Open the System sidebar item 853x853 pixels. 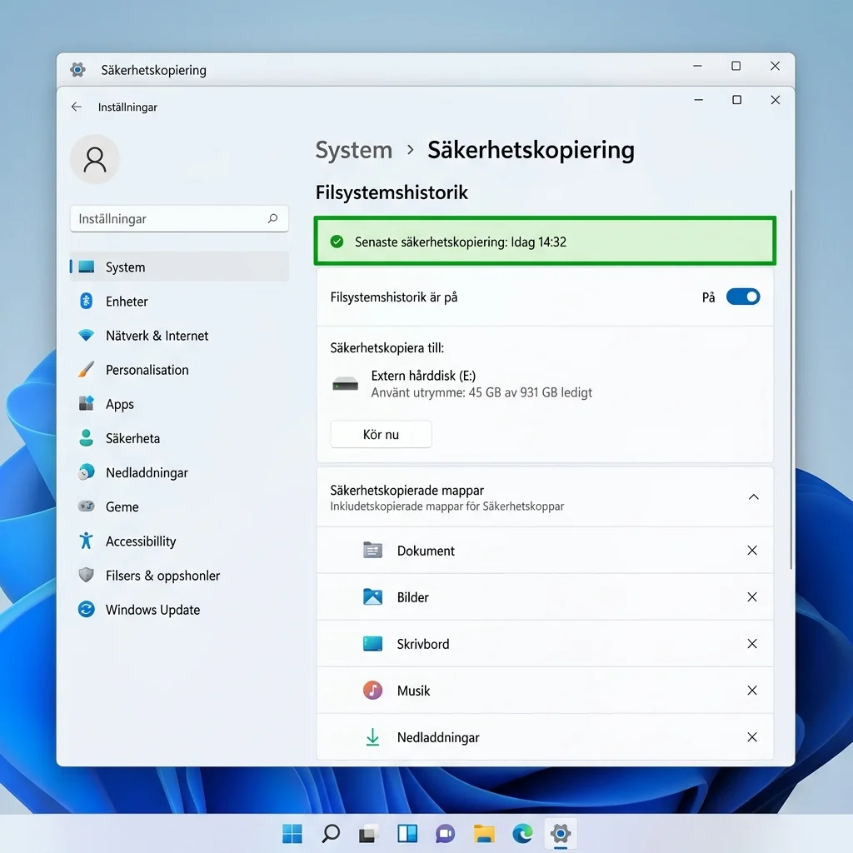click(x=179, y=267)
